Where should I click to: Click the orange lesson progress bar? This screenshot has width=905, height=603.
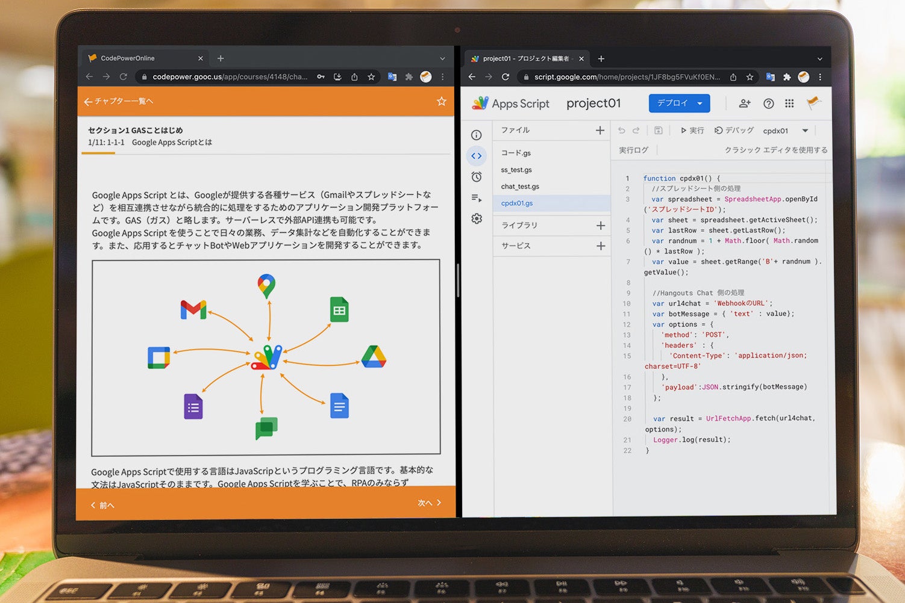tap(98, 153)
